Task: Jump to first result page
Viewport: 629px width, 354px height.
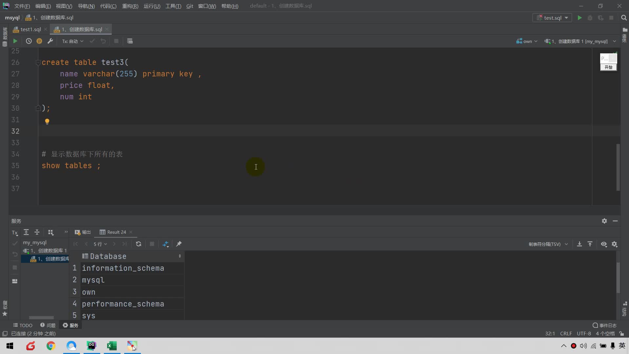Action: pos(76,244)
